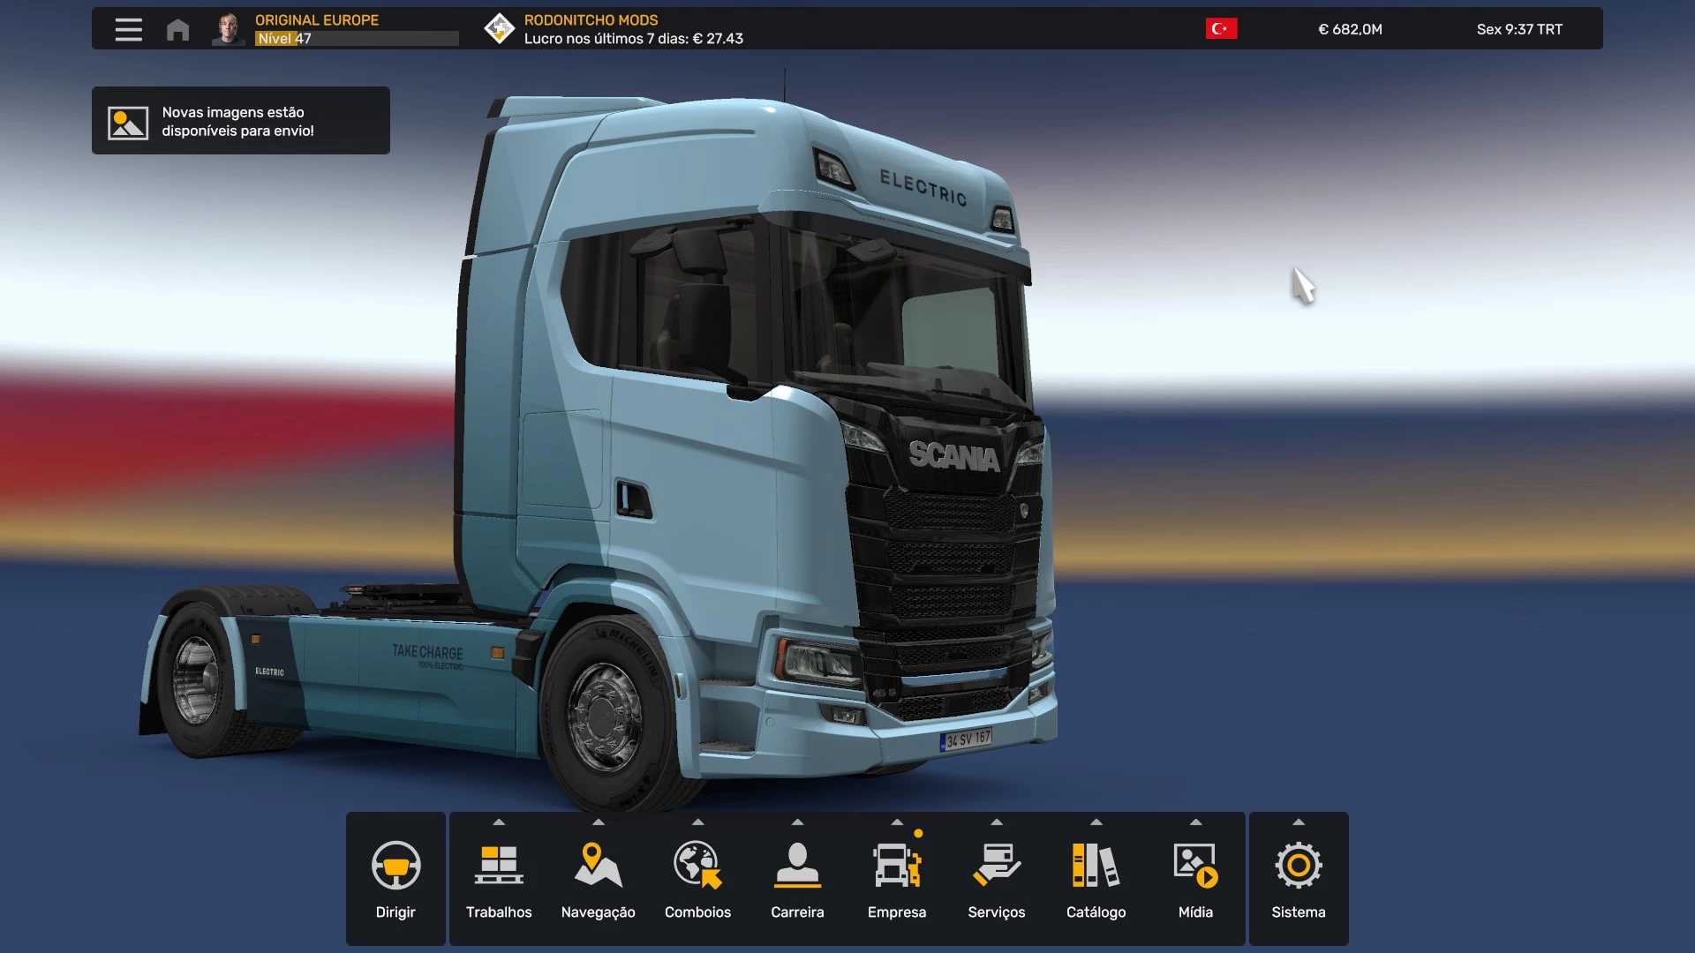Viewport: 1695px width, 953px height.
Task: Expand the arrow above Sistema
Action: (x=1298, y=822)
